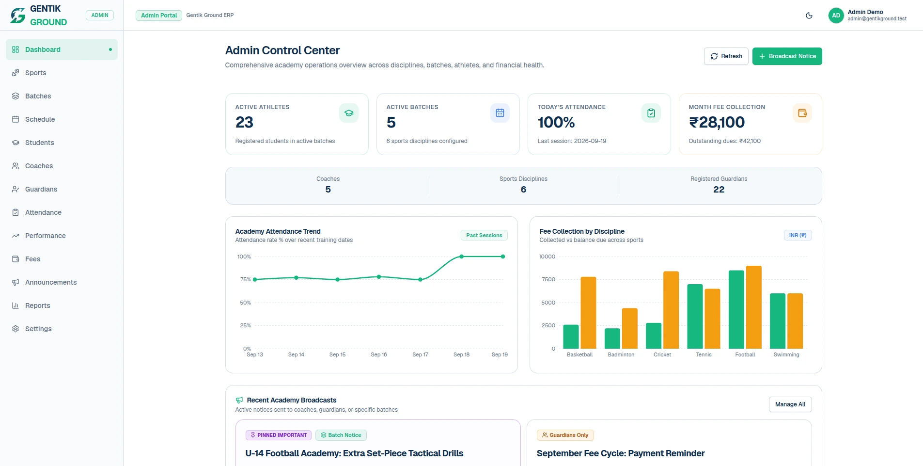
Task: Click the Sep 13 point on attendance trend
Action: (x=255, y=279)
